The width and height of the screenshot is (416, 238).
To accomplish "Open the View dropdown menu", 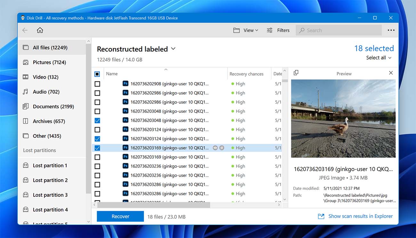I will pyautogui.click(x=246, y=30).
